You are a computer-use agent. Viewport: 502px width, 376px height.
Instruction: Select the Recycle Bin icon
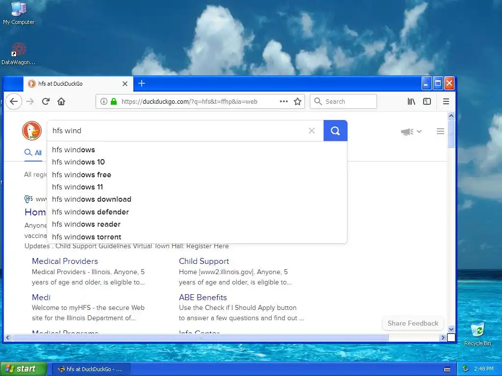[477, 334]
